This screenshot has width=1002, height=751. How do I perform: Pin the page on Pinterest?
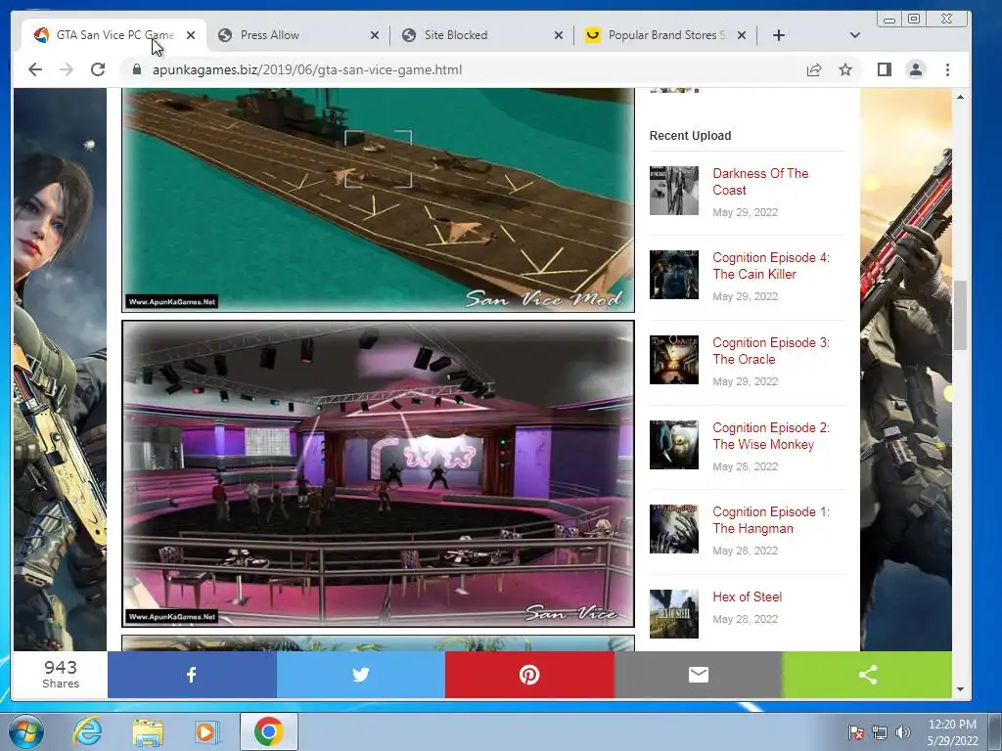(x=529, y=675)
